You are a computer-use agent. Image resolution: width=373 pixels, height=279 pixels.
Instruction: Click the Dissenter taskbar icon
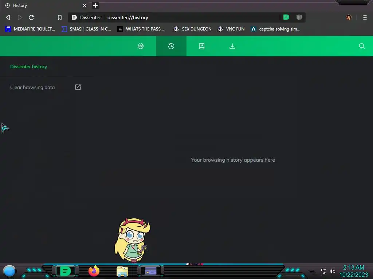tap(66, 271)
